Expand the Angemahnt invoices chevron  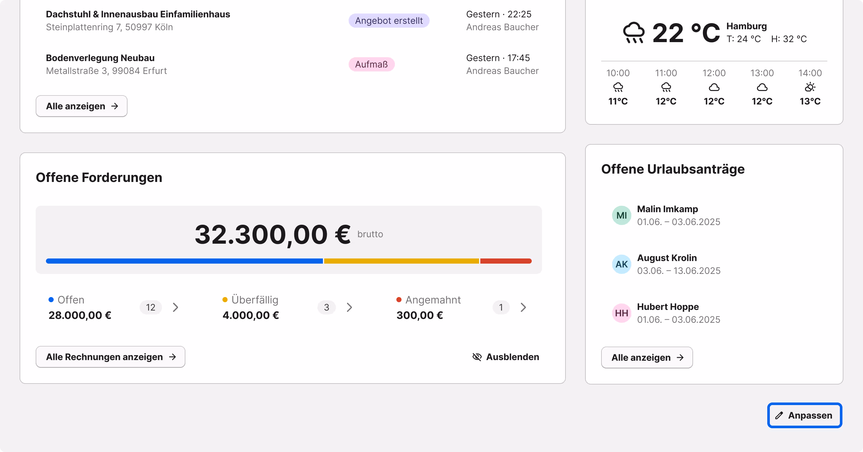pyautogui.click(x=523, y=307)
